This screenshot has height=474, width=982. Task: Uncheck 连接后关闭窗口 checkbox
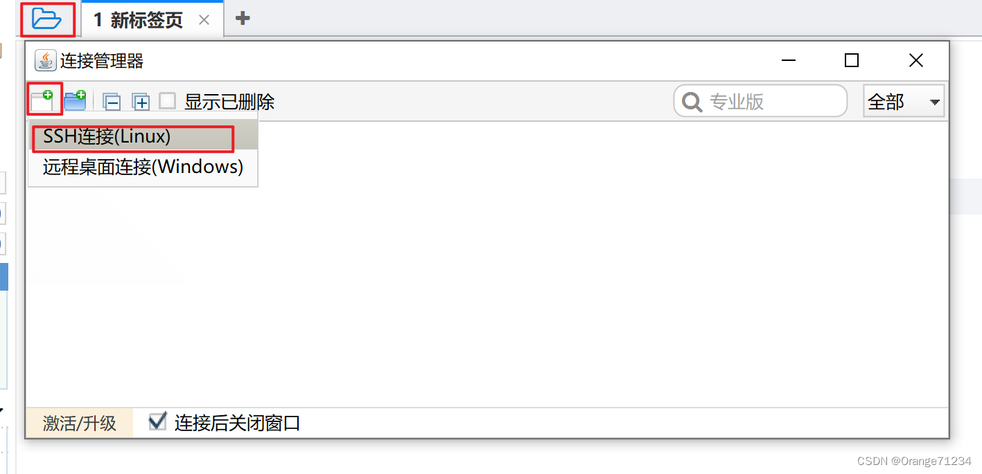158,421
